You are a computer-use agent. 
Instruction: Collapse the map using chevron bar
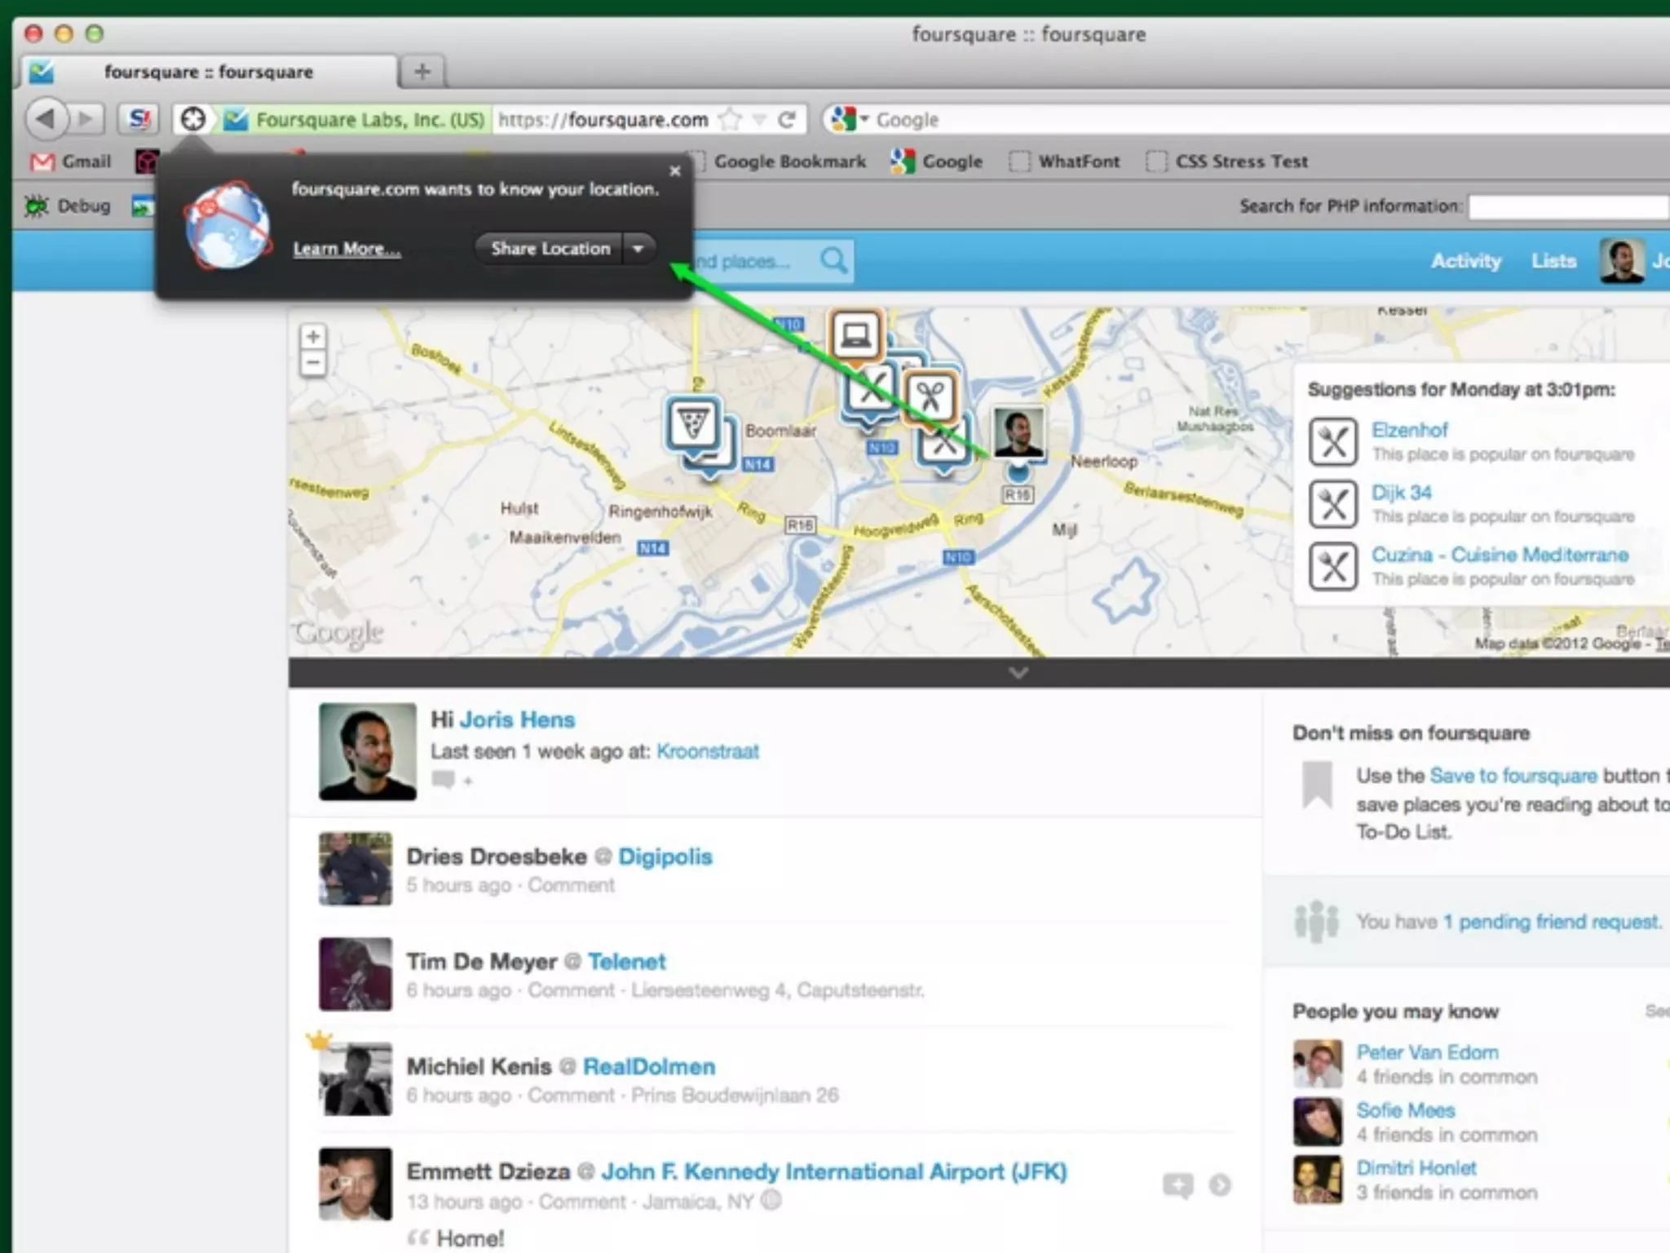coord(1018,673)
